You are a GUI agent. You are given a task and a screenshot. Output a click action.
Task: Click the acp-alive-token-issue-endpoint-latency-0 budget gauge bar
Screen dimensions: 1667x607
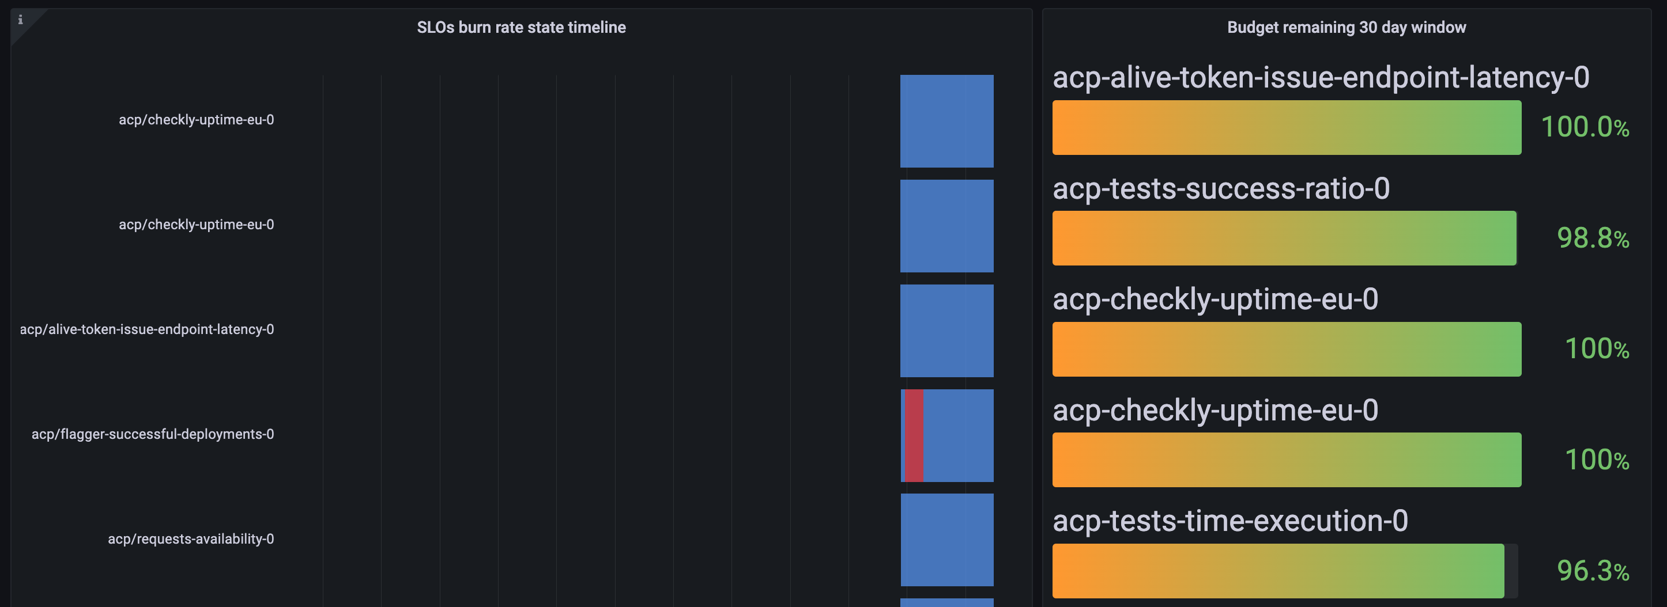1287,127
